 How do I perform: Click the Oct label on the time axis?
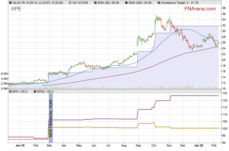[x=153, y=146]
